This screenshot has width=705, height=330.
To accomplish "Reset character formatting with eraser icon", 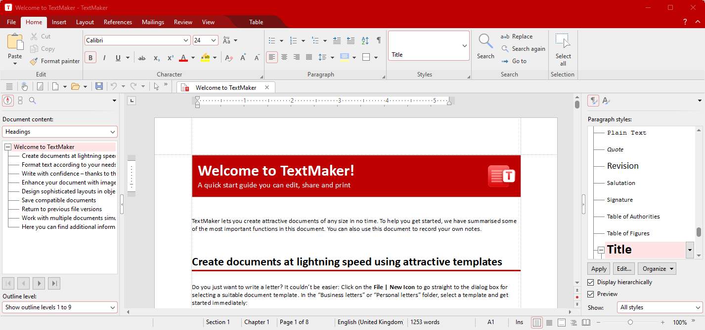I will [x=229, y=58].
